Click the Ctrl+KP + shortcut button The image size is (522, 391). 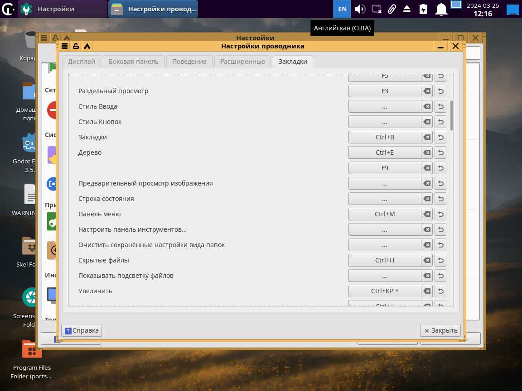tap(385, 291)
